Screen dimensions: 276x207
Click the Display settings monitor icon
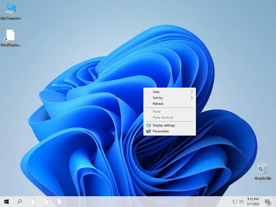[149, 125]
